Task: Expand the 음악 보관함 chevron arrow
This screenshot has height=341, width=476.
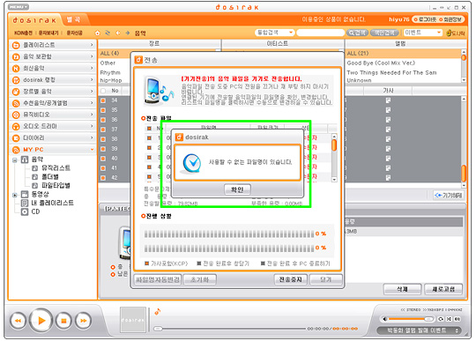Action: 92,56
